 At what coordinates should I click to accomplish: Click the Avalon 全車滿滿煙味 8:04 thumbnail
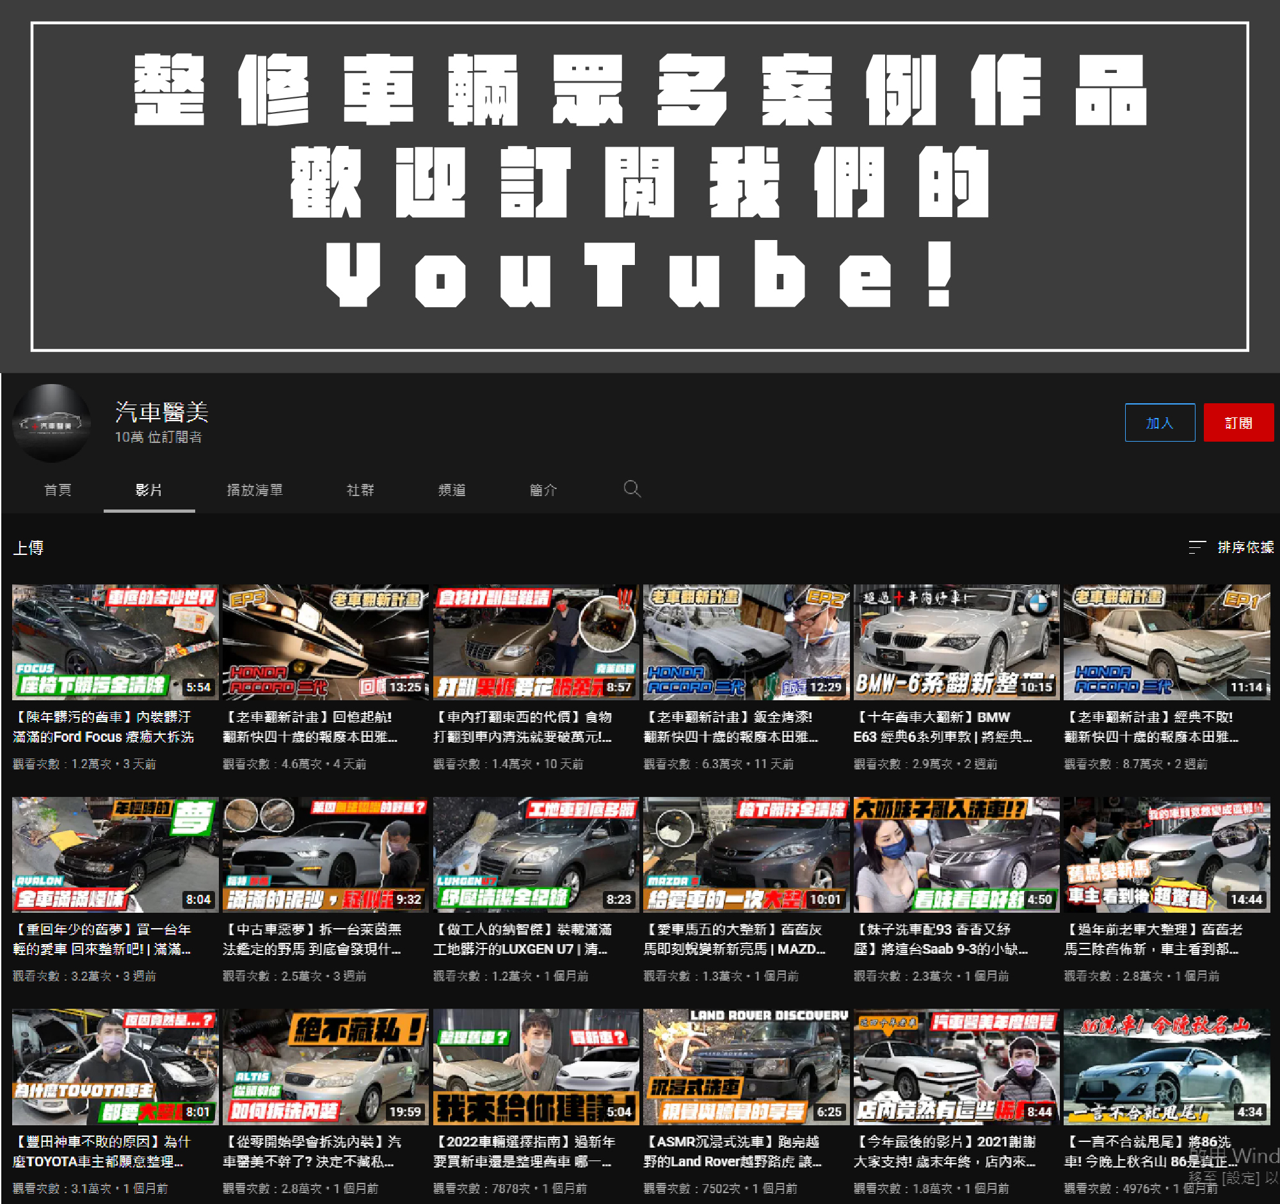pos(115,855)
